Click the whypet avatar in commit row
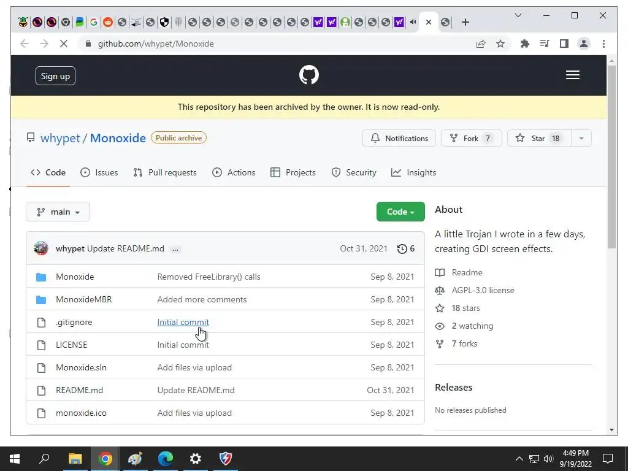The height and width of the screenshot is (471, 628). point(41,248)
